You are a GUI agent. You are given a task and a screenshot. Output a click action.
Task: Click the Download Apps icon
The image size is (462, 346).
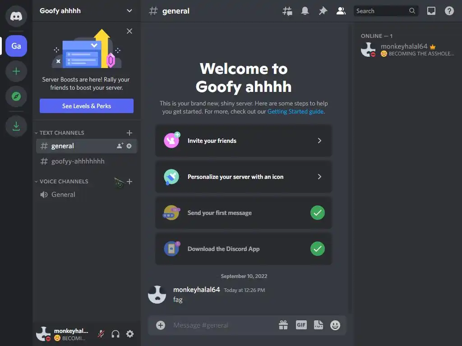(16, 126)
